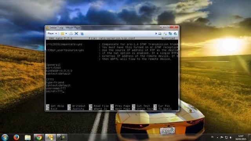251x141 pixels.
Task: Click the ';t38pt_usertpsource=yes' line
Action: tap(65, 50)
